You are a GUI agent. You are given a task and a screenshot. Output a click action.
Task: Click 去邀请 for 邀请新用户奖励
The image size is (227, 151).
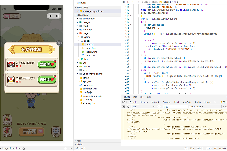pos(47,80)
